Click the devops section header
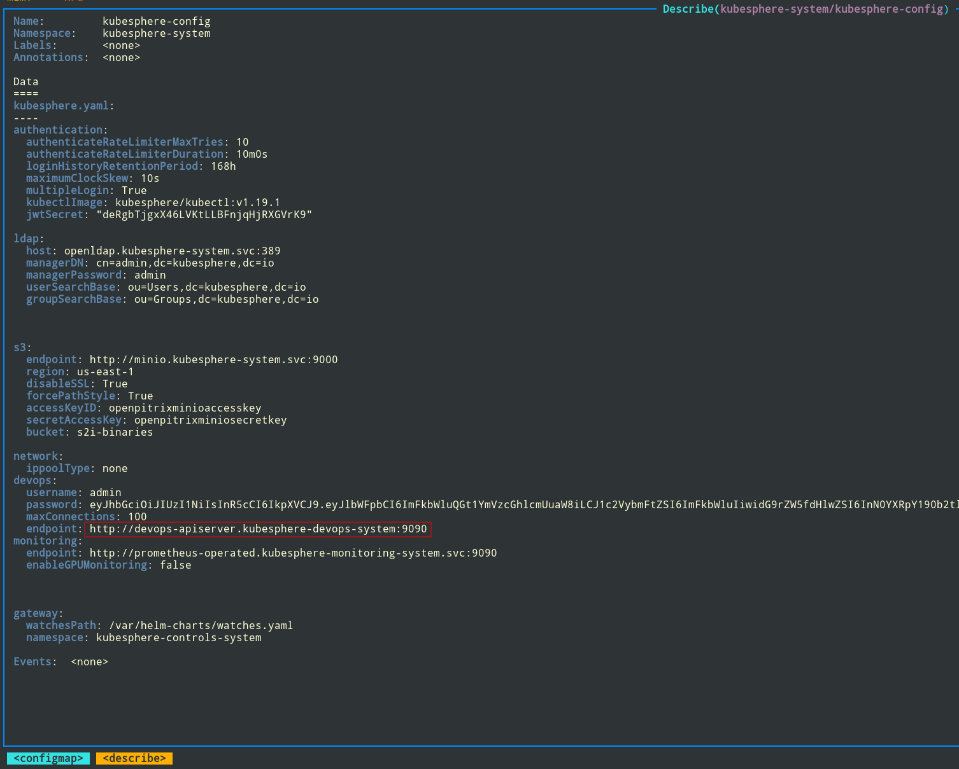Screen dimensions: 959x769 click(x=35, y=480)
